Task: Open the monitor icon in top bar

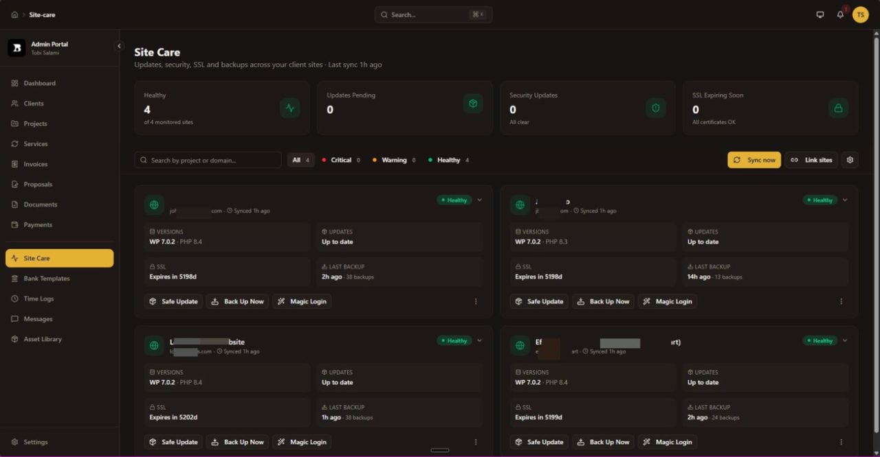Action: [x=820, y=14]
